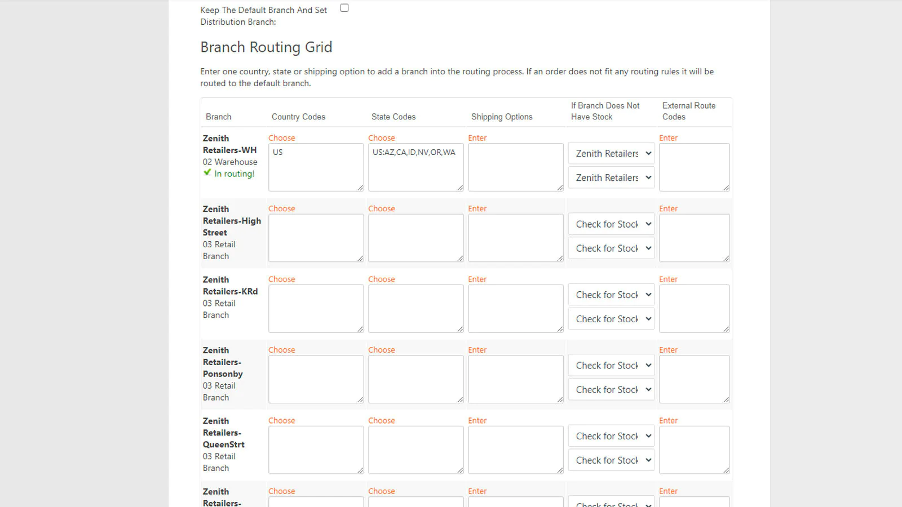Edit Country Codes field containing US
The width and height of the screenshot is (902, 507).
click(316, 167)
